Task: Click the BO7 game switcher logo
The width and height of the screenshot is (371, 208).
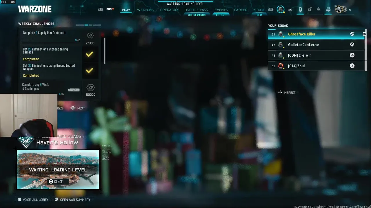Action: [110, 10]
